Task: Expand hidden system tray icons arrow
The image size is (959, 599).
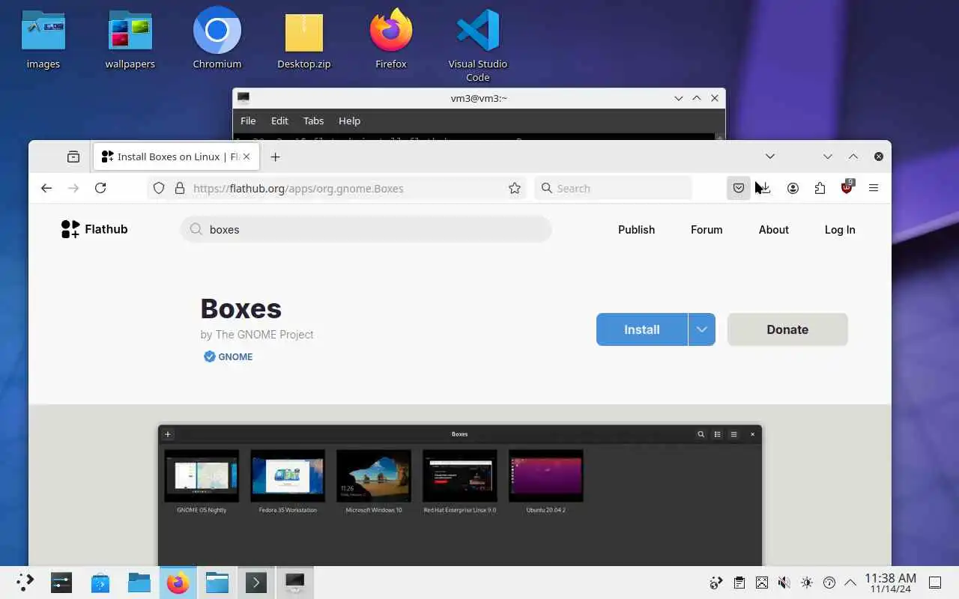Action: point(850,583)
